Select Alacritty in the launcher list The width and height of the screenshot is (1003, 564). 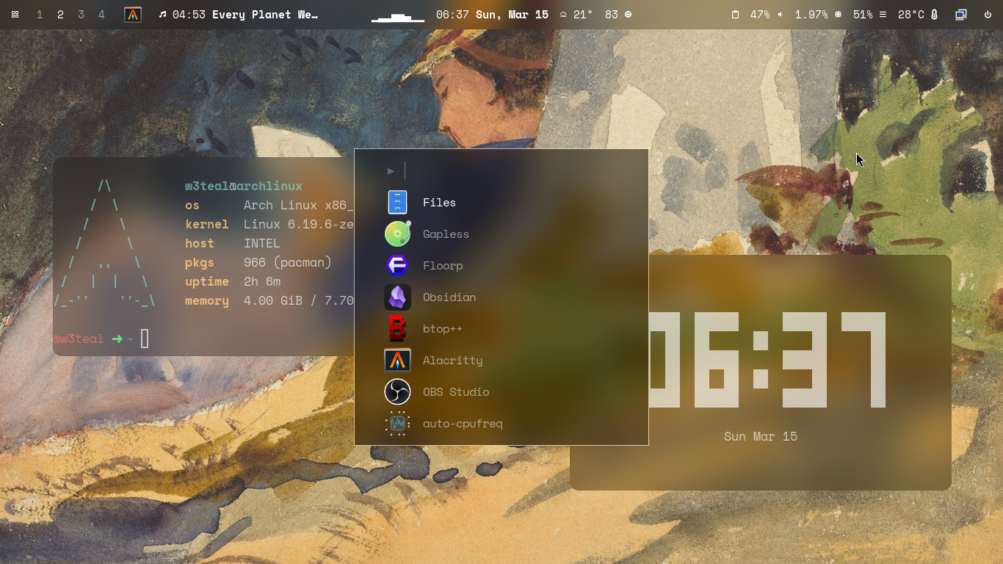coord(452,361)
